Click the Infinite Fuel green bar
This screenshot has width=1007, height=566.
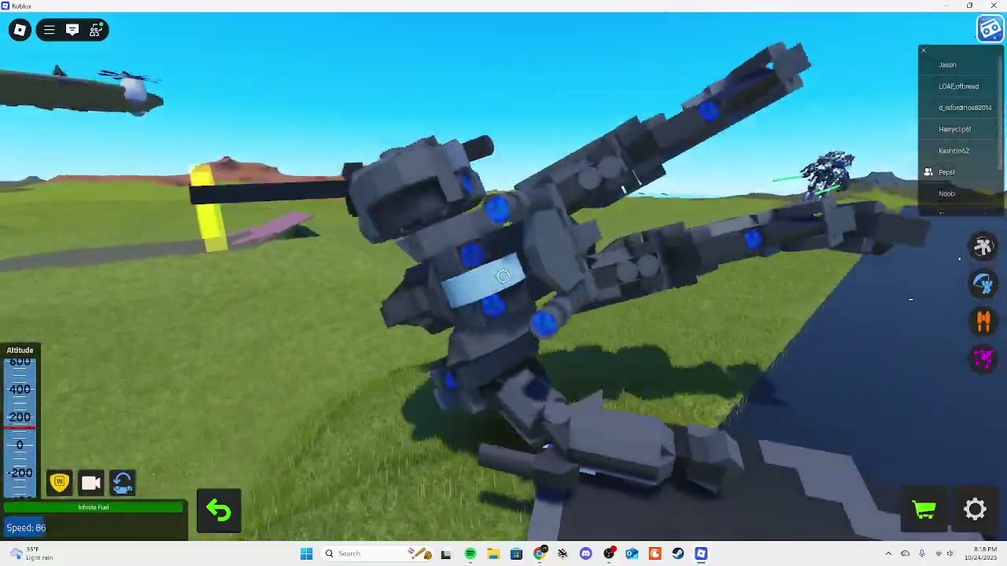tap(94, 507)
